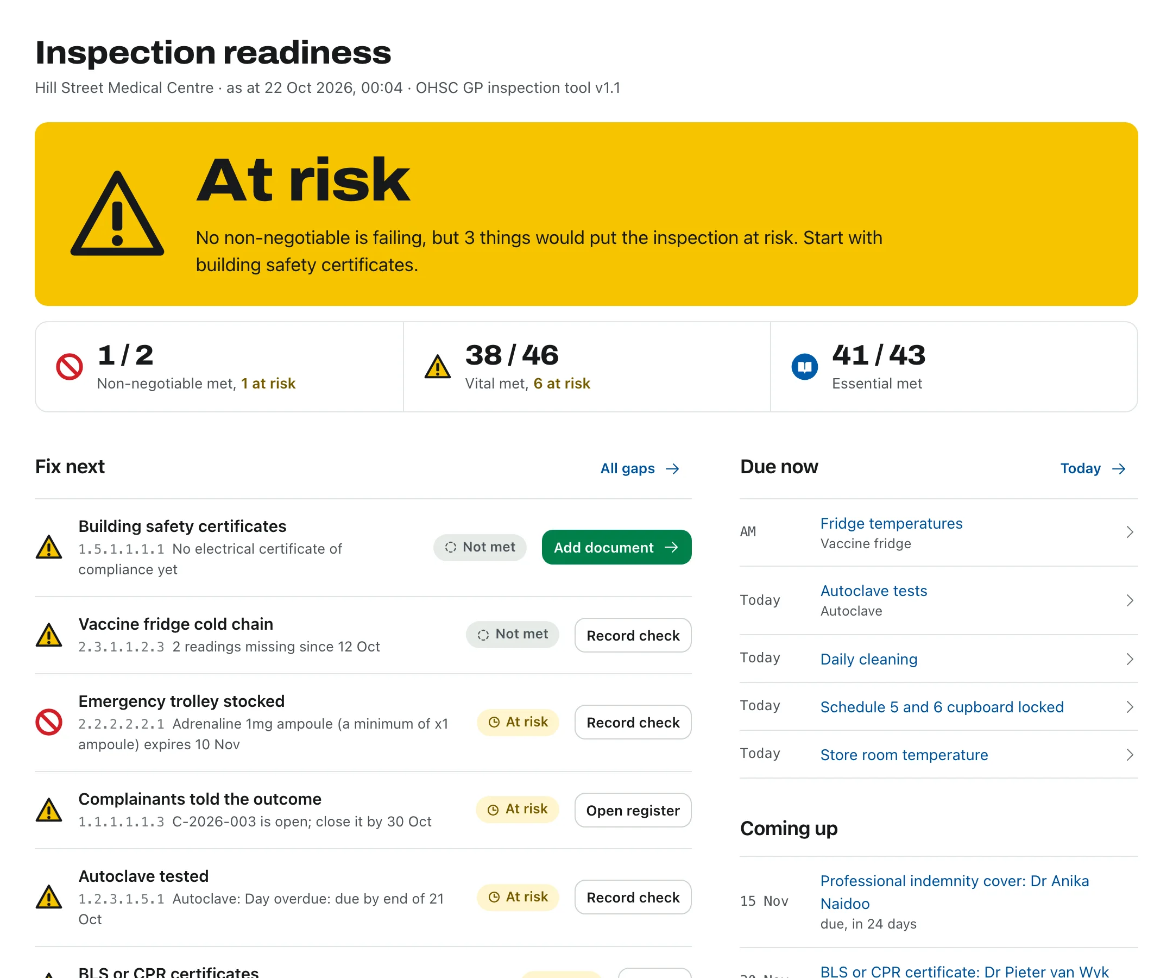This screenshot has height=978, width=1173.
Task: Open Fridge temperatures task
Action: coord(892,524)
